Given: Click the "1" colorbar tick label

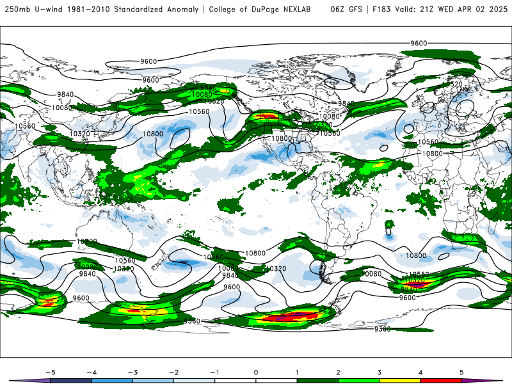Looking at the screenshot, I should [297, 372].
